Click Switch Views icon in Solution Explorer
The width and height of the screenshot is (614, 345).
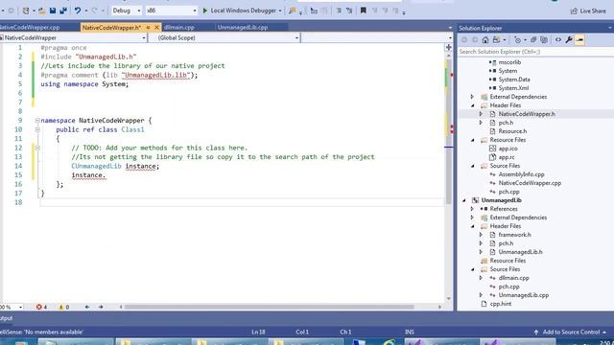pyautogui.click(x=497, y=40)
